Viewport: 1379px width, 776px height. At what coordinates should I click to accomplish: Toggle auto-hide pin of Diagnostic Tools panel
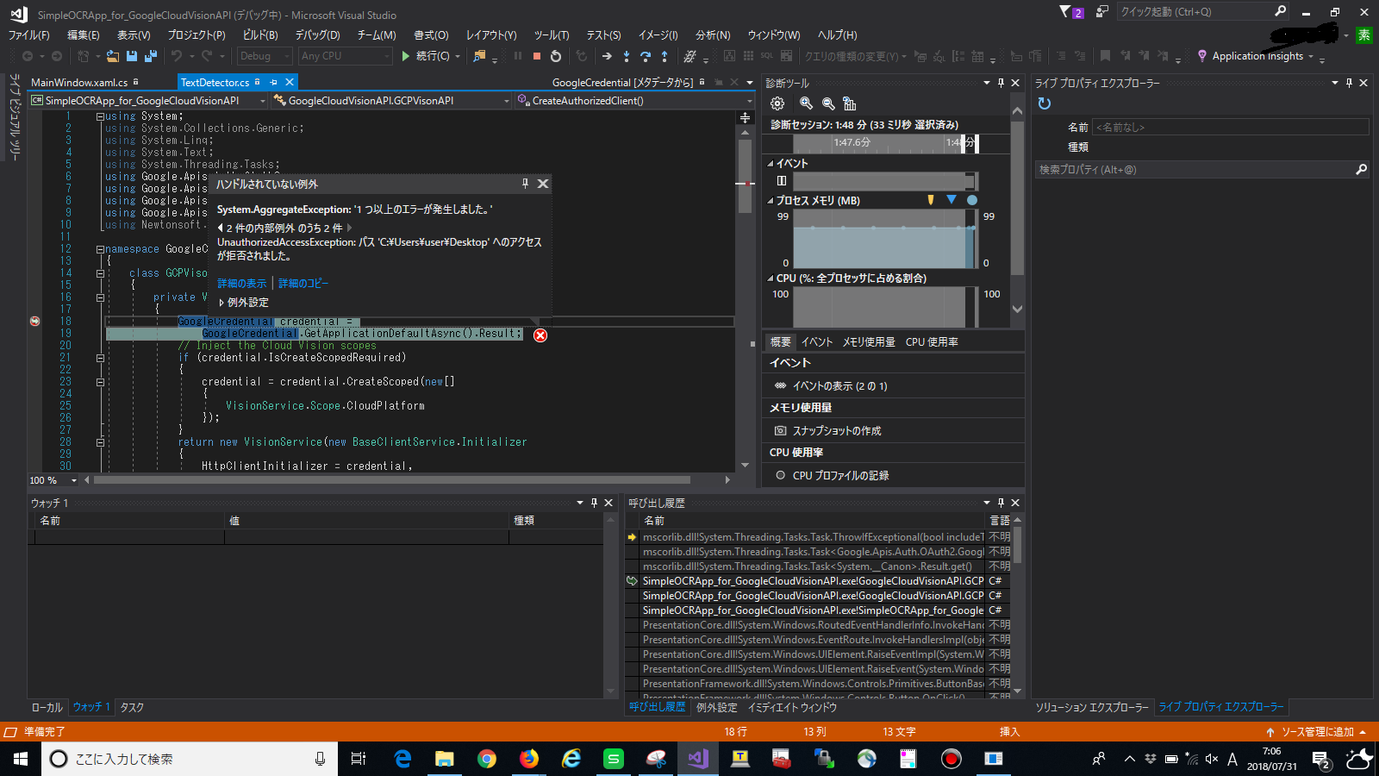tap(1001, 83)
